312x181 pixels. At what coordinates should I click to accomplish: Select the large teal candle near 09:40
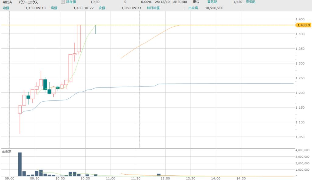tap(45, 84)
